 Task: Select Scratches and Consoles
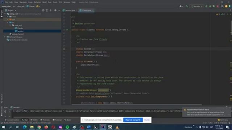17,40
